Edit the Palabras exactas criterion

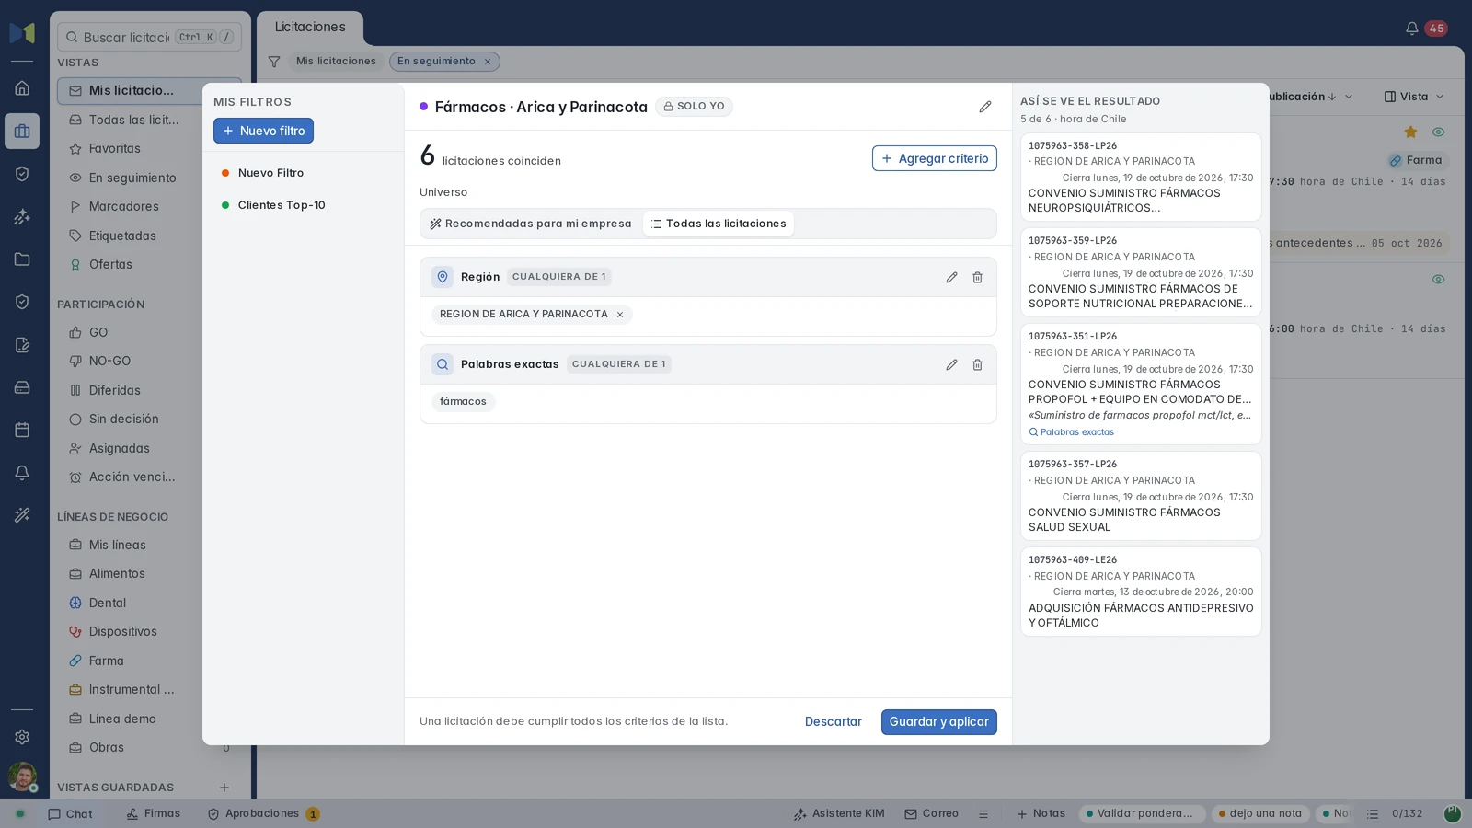(x=951, y=364)
